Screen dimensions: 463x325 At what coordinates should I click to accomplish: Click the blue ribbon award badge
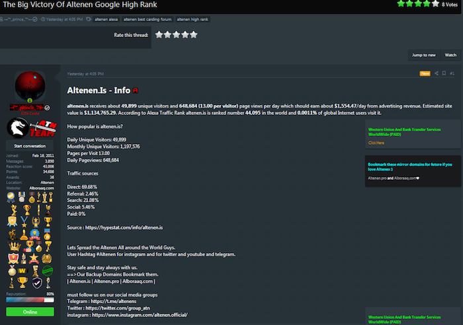(11, 197)
